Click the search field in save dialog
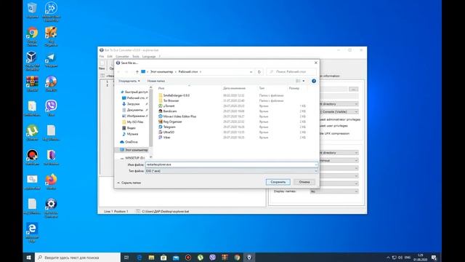The height and width of the screenshot is (262, 465). [291, 72]
